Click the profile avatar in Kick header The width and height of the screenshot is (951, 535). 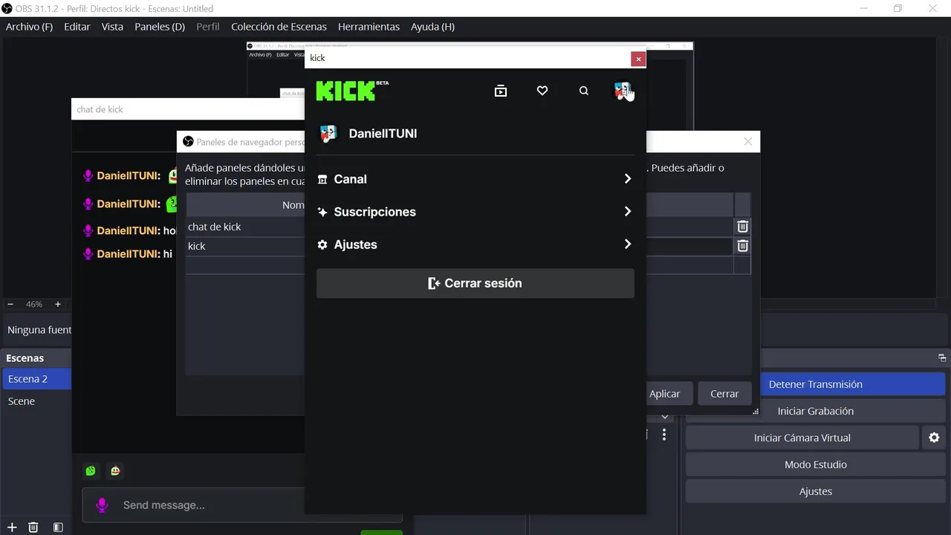click(623, 91)
